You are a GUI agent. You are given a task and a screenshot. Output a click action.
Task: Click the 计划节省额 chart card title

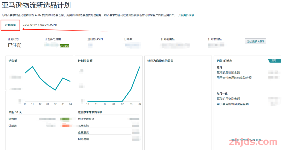(85, 61)
